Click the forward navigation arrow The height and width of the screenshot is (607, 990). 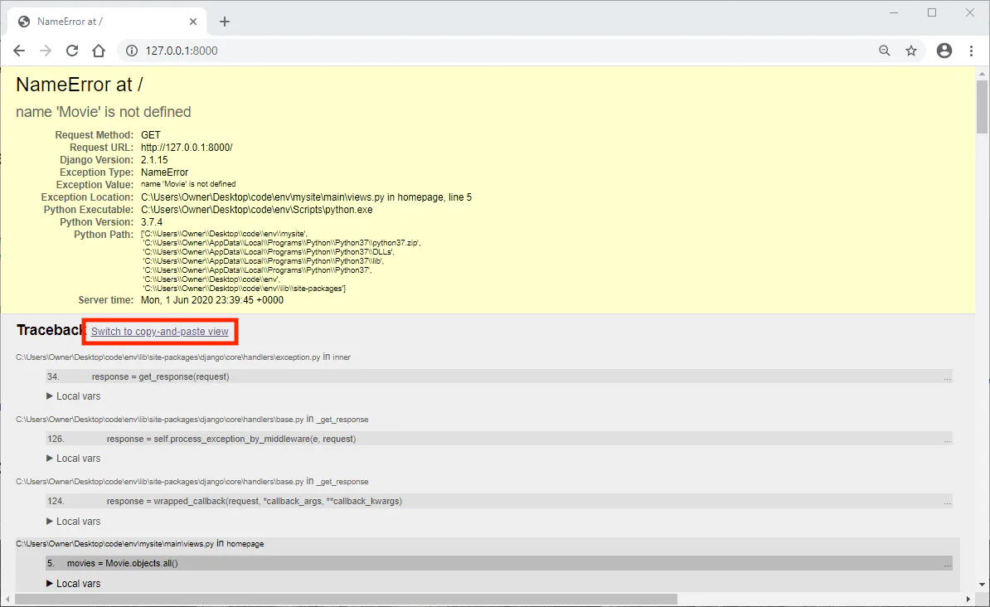coord(46,51)
